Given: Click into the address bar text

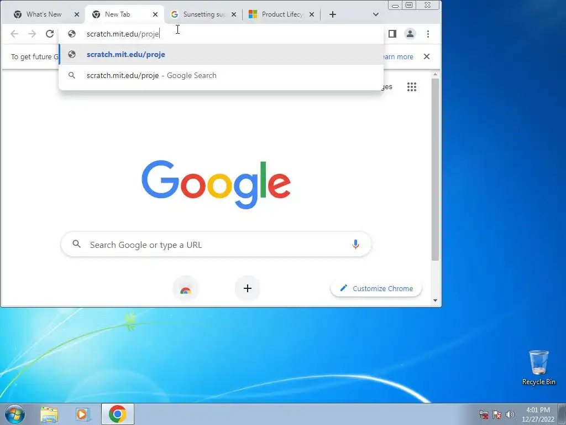Looking at the screenshot, I should click(123, 34).
